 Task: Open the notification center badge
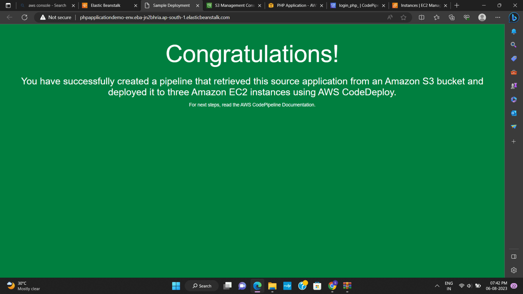click(514, 286)
